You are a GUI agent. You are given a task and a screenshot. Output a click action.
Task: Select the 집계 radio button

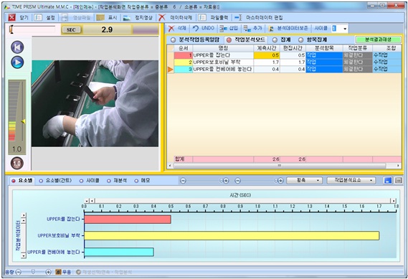[275, 40]
